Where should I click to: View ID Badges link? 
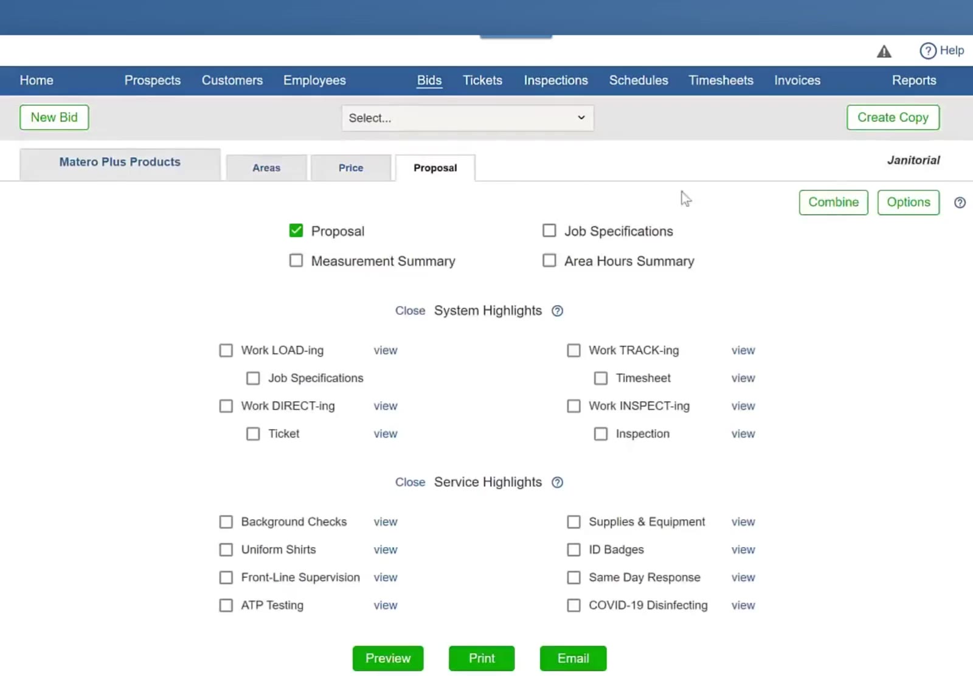(743, 550)
